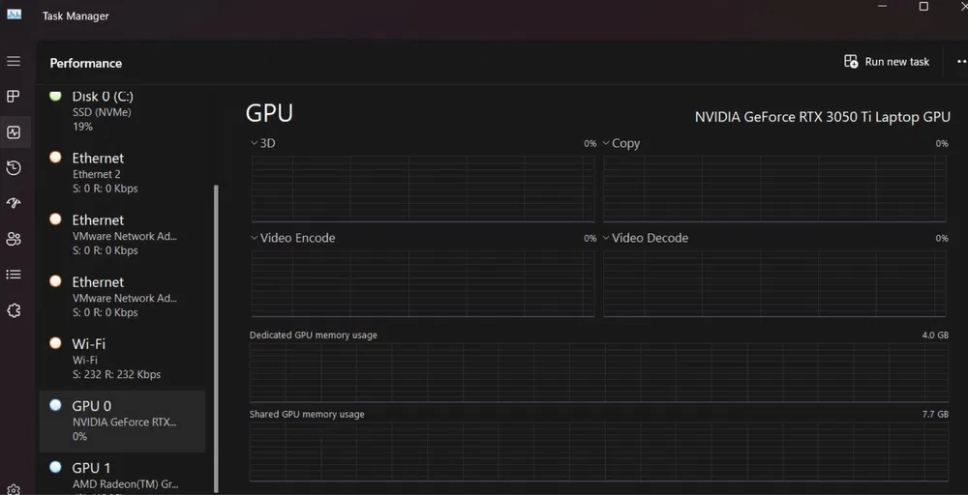Open the App history icon
The width and height of the screenshot is (968, 495).
(14, 168)
